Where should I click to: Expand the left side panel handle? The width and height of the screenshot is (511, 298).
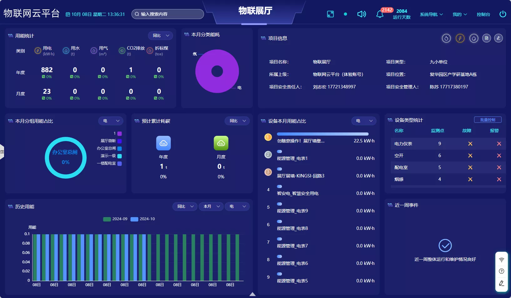click(2, 152)
